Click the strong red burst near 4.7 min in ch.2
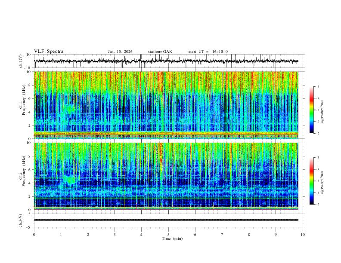This screenshot has width=341, height=263. (161, 153)
